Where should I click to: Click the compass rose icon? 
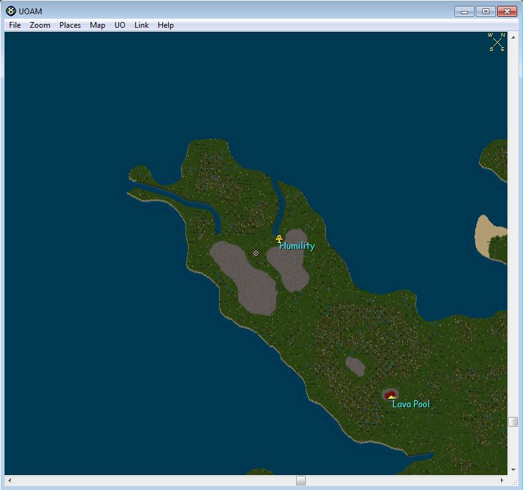coord(497,42)
